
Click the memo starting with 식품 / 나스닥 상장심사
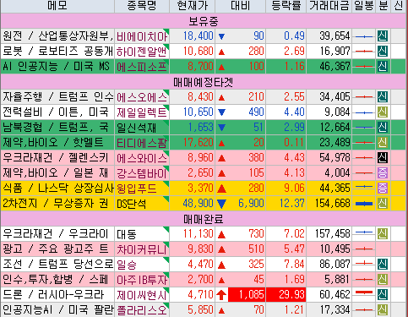[57, 189]
